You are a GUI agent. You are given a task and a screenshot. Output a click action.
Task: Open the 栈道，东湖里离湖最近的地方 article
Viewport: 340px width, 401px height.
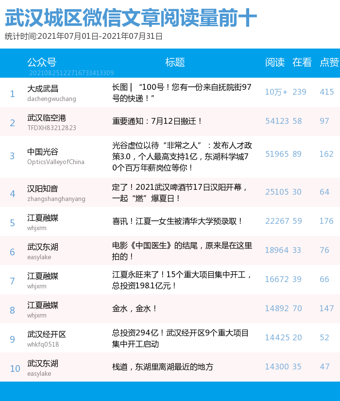coord(163,367)
